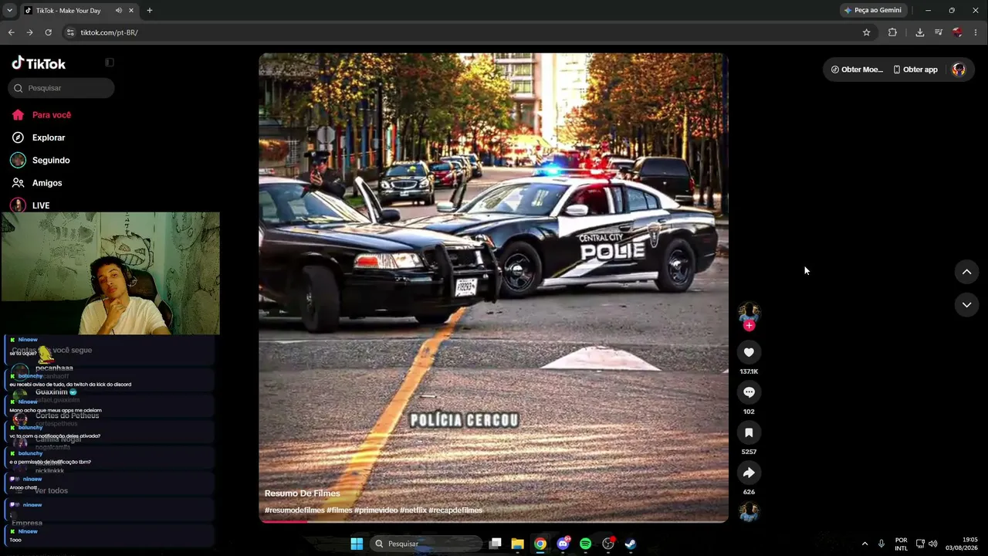This screenshot has width=988, height=556.
Task: Seek the video using the progress bar
Action: 493,521
